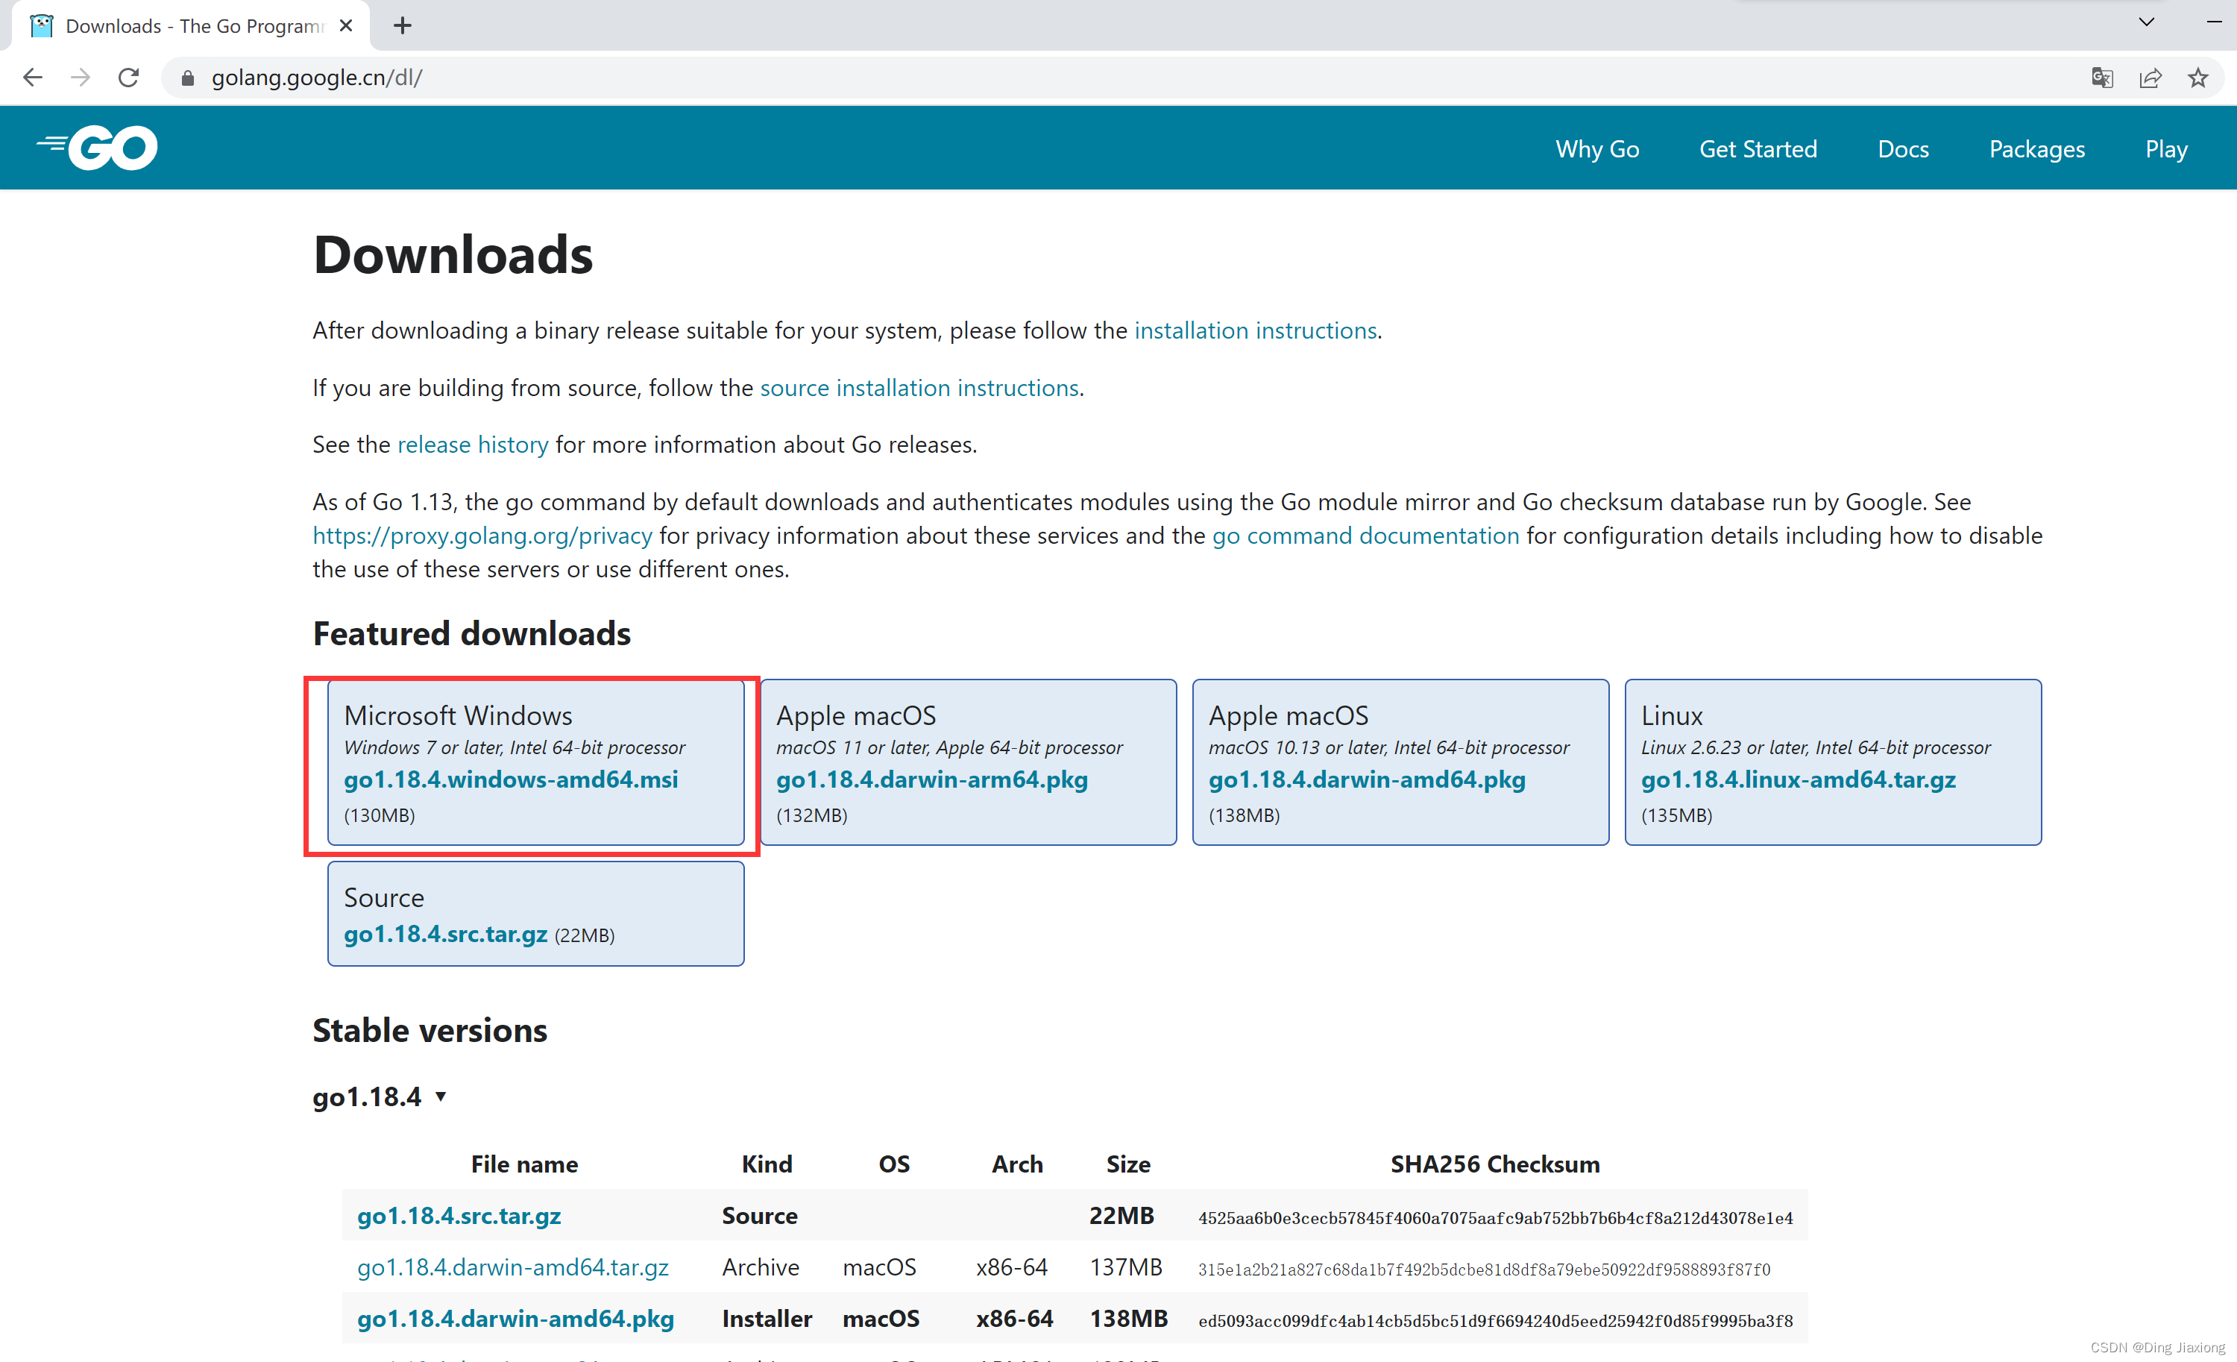2237x1362 pixels.
Task: Collapse the go1.18.4 version expander
Action: pos(441,1096)
